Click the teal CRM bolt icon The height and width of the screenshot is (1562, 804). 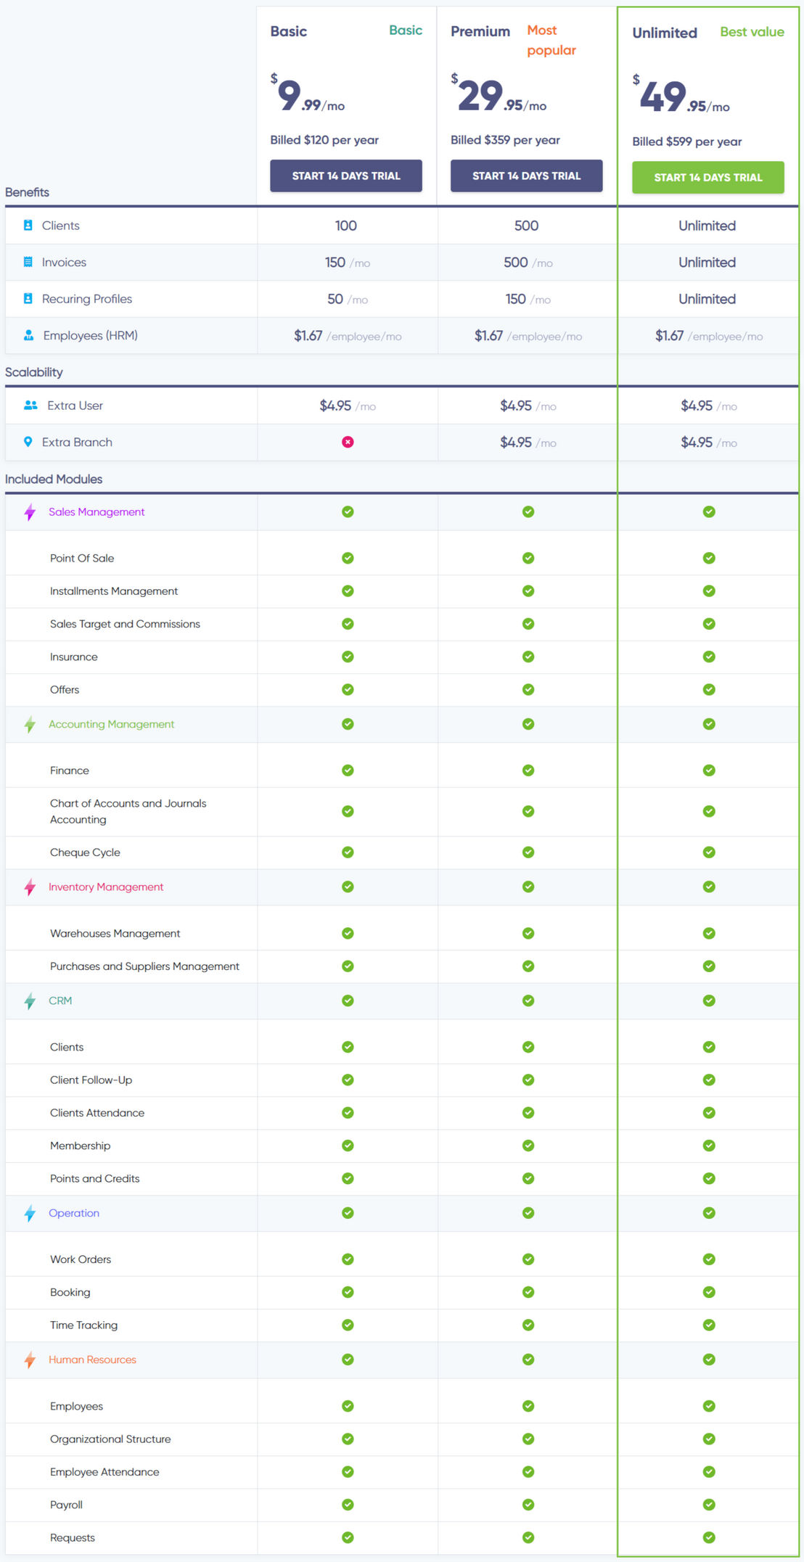tap(30, 1001)
